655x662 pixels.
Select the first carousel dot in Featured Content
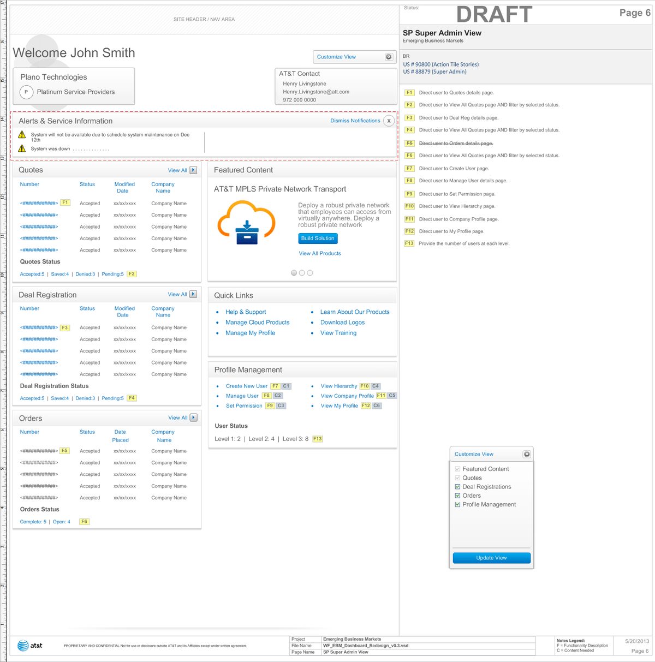click(294, 273)
